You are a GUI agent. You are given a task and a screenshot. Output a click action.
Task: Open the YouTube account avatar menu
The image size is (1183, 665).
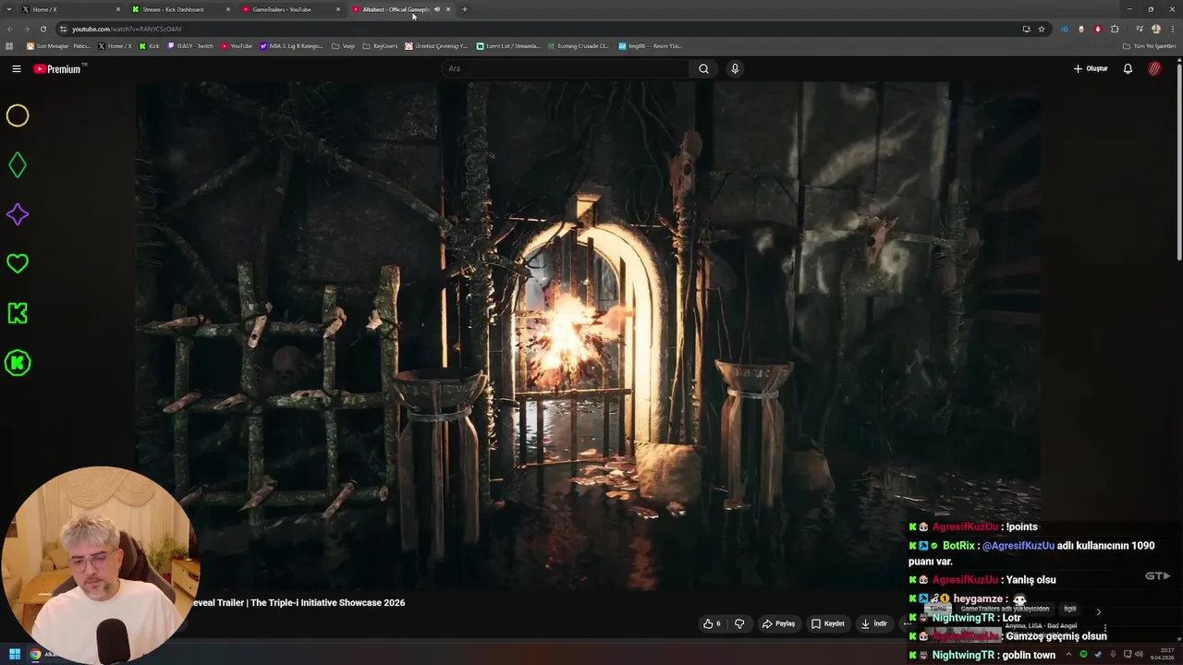coord(1154,68)
